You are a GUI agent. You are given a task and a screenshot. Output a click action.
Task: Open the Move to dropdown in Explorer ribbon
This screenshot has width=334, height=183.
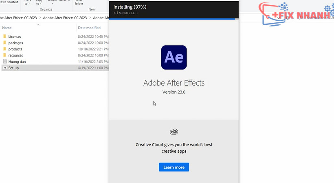tap(27, 2)
